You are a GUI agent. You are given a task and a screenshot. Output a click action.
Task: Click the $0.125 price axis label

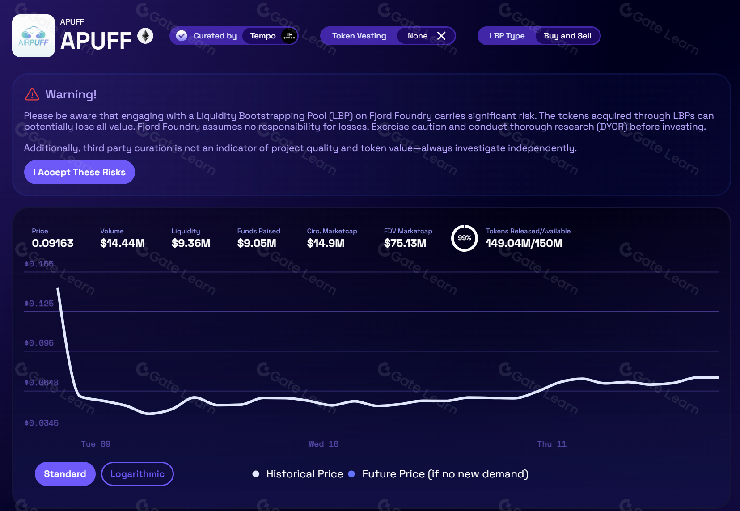click(x=39, y=304)
